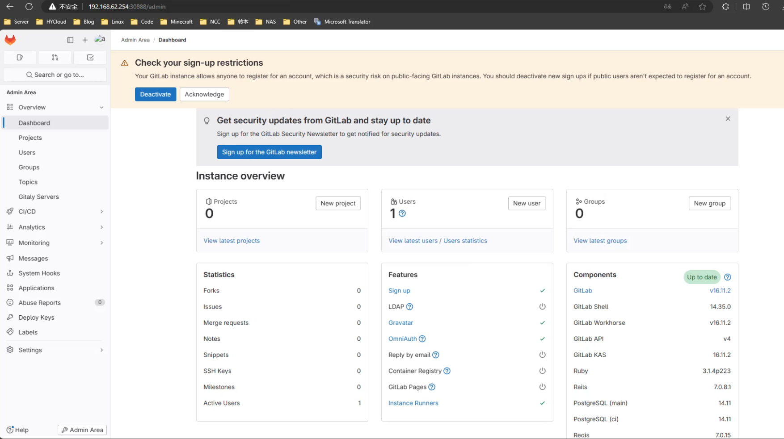Viewport: 784px width, 439px height.
Task: Collapse the Overview sidebar section
Action: (x=101, y=108)
